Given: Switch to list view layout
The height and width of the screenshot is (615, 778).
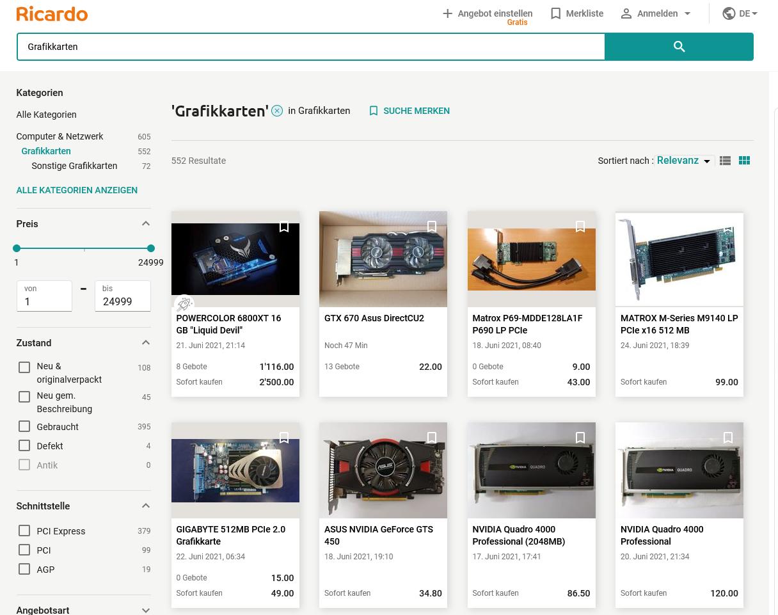Looking at the screenshot, I should pyautogui.click(x=725, y=161).
